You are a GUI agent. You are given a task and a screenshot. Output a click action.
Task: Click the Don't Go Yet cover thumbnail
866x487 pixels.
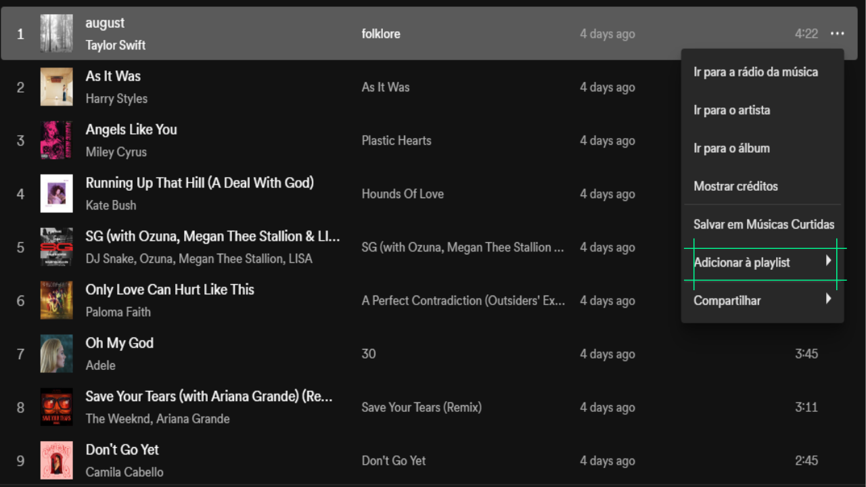click(56, 461)
